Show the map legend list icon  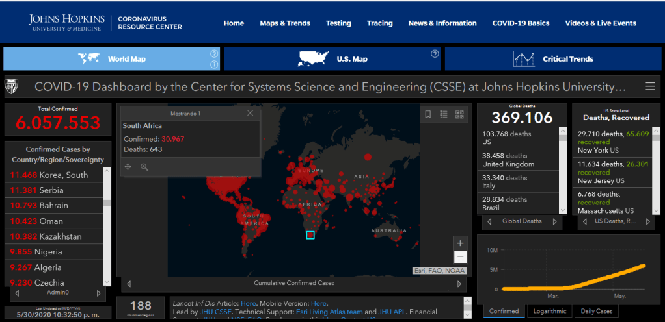[444, 114]
